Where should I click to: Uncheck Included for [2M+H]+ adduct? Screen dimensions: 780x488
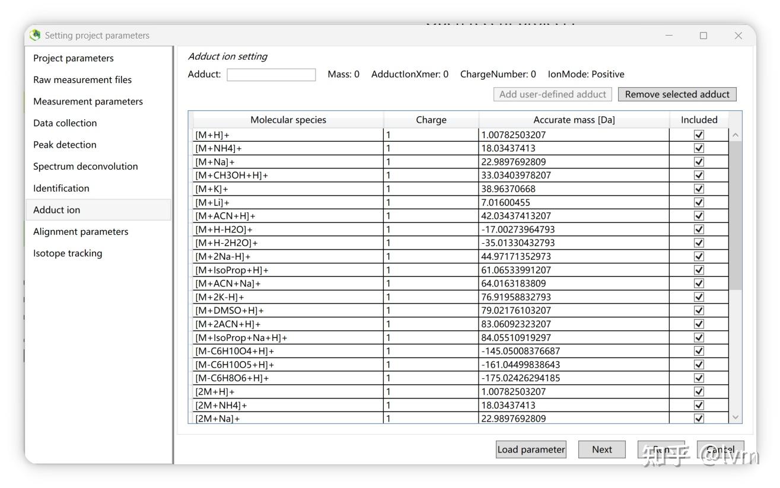pyautogui.click(x=699, y=392)
